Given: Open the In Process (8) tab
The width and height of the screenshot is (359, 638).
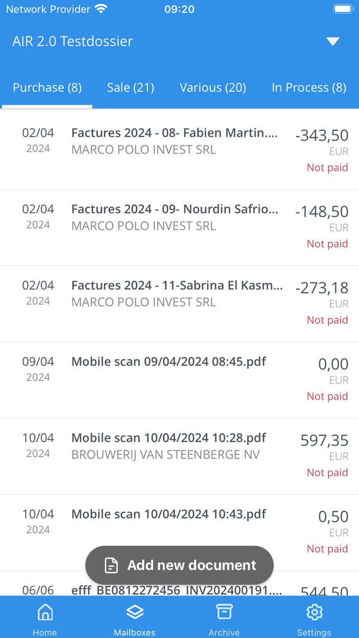Looking at the screenshot, I should (309, 88).
